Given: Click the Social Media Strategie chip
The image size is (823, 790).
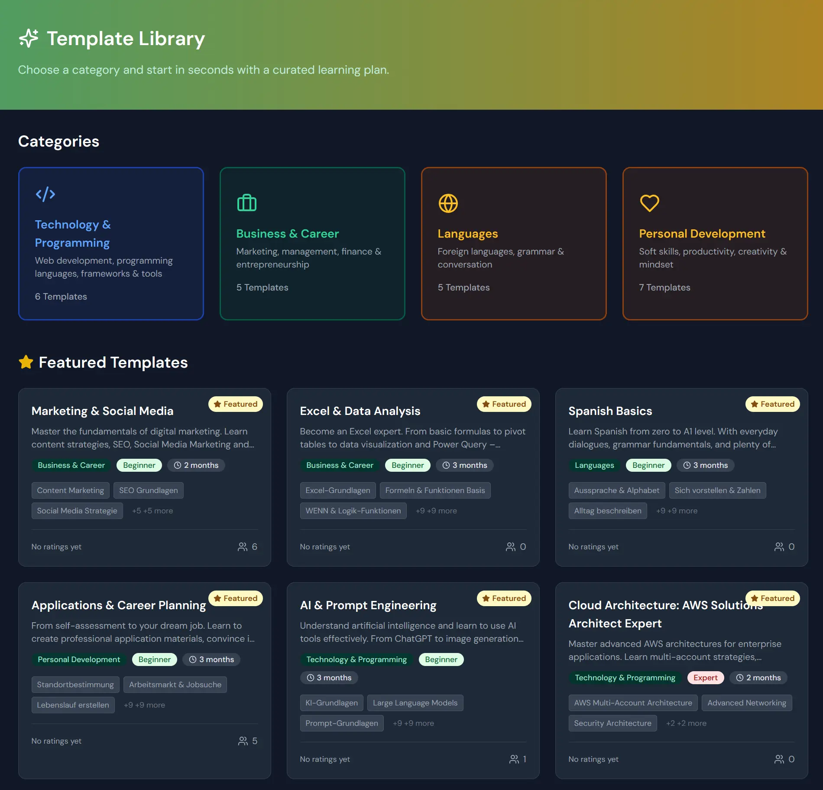Looking at the screenshot, I should [77, 511].
